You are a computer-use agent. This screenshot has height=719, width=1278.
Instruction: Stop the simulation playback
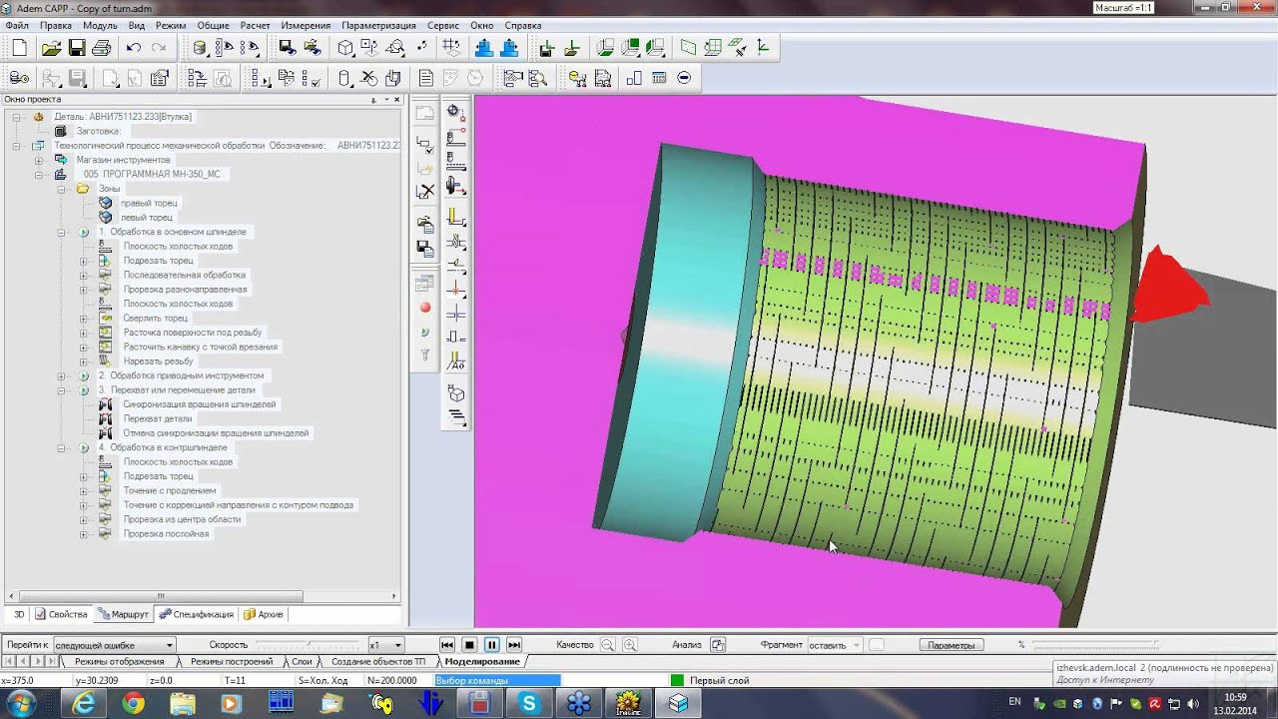469,645
